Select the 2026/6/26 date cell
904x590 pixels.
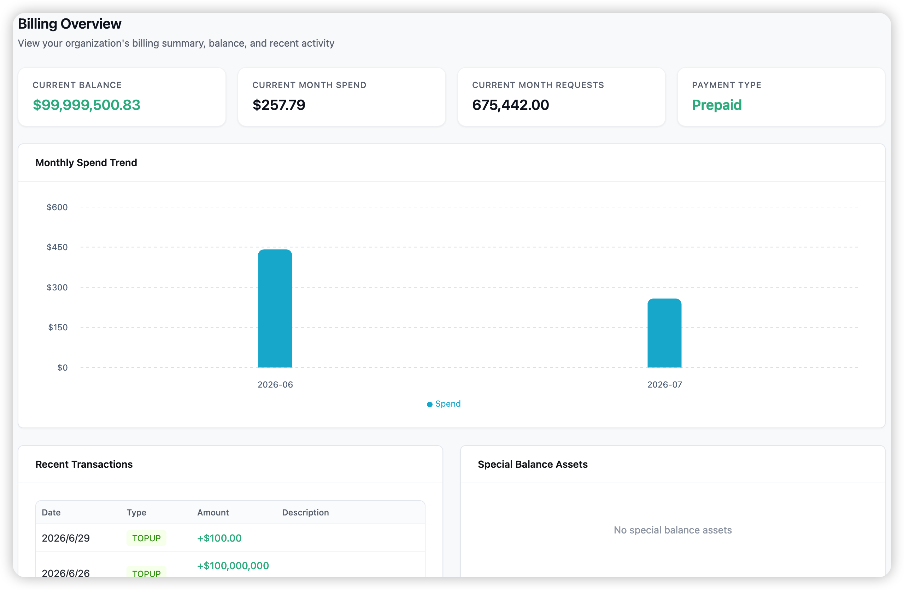(x=66, y=573)
